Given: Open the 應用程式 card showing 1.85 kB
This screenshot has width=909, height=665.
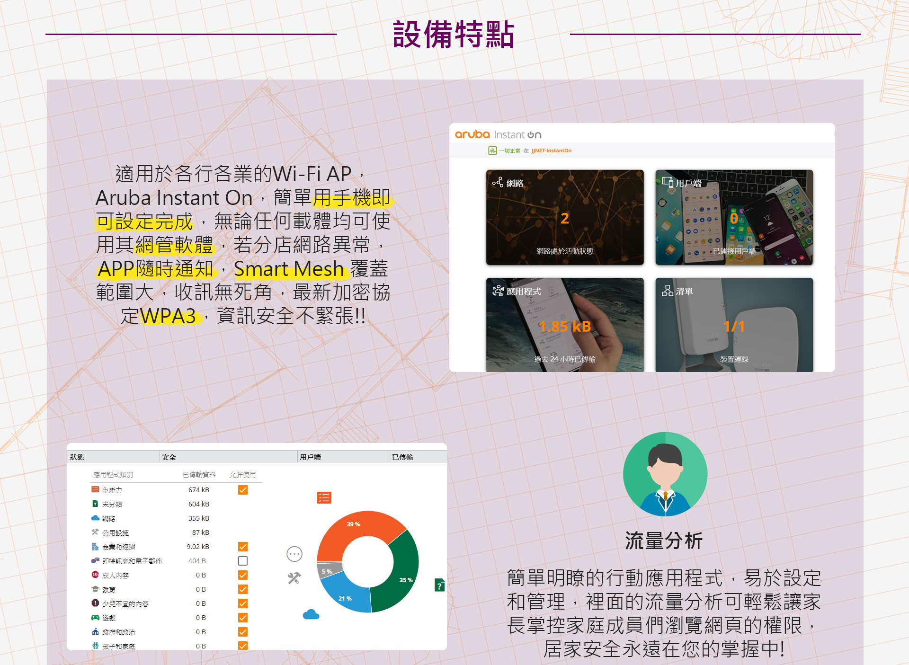Looking at the screenshot, I should click(565, 325).
